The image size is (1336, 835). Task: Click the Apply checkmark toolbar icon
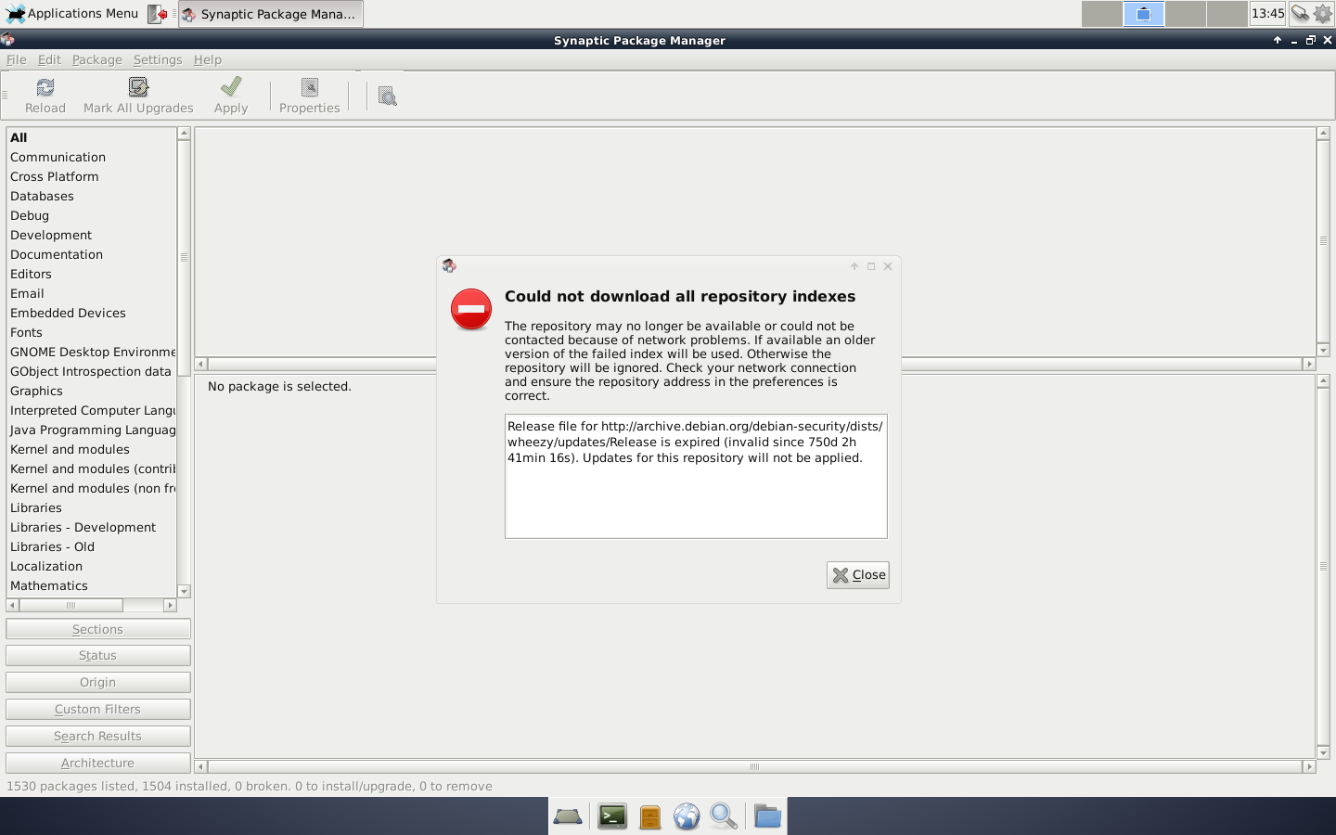pyautogui.click(x=231, y=87)
